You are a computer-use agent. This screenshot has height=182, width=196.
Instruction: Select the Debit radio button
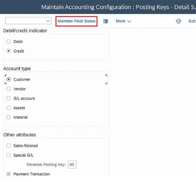tap(8, 41)
